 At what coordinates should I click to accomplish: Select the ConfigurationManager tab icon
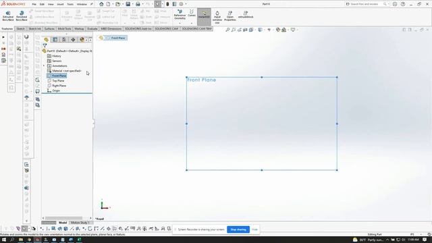[64, 40]
